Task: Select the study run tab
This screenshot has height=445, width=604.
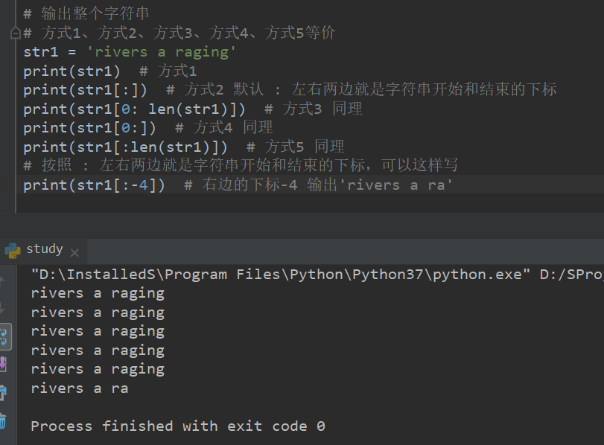Action: click(44, 252)
